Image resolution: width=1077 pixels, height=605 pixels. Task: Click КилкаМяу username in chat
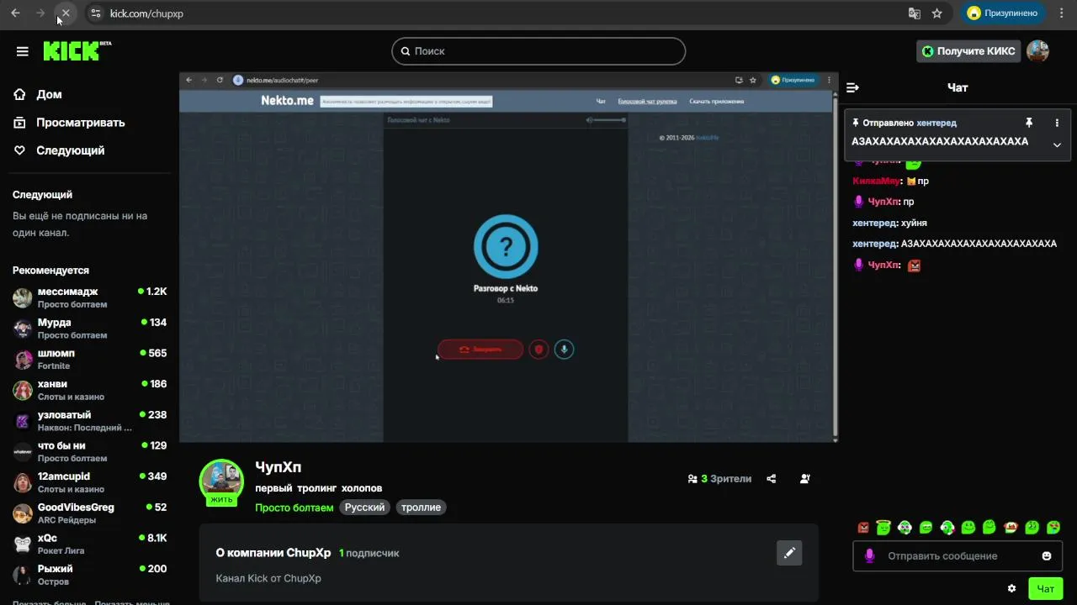pyautogui.click(x=876, y=181)
